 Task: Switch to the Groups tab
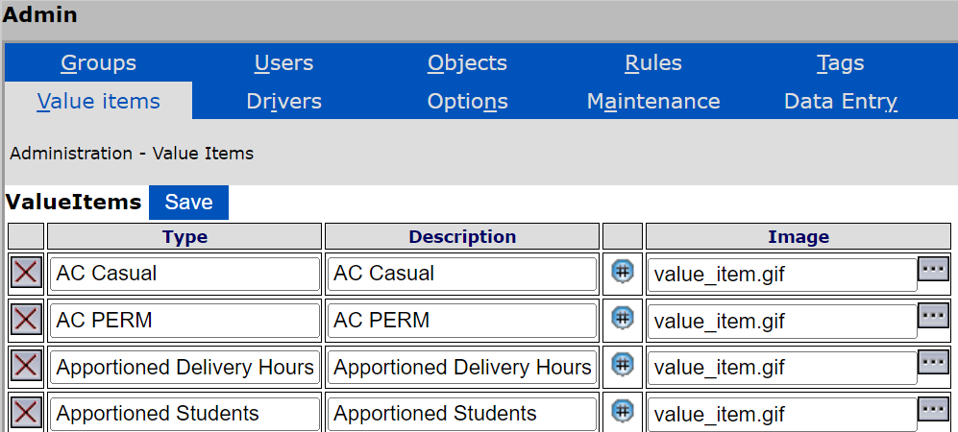pos(98,63)
